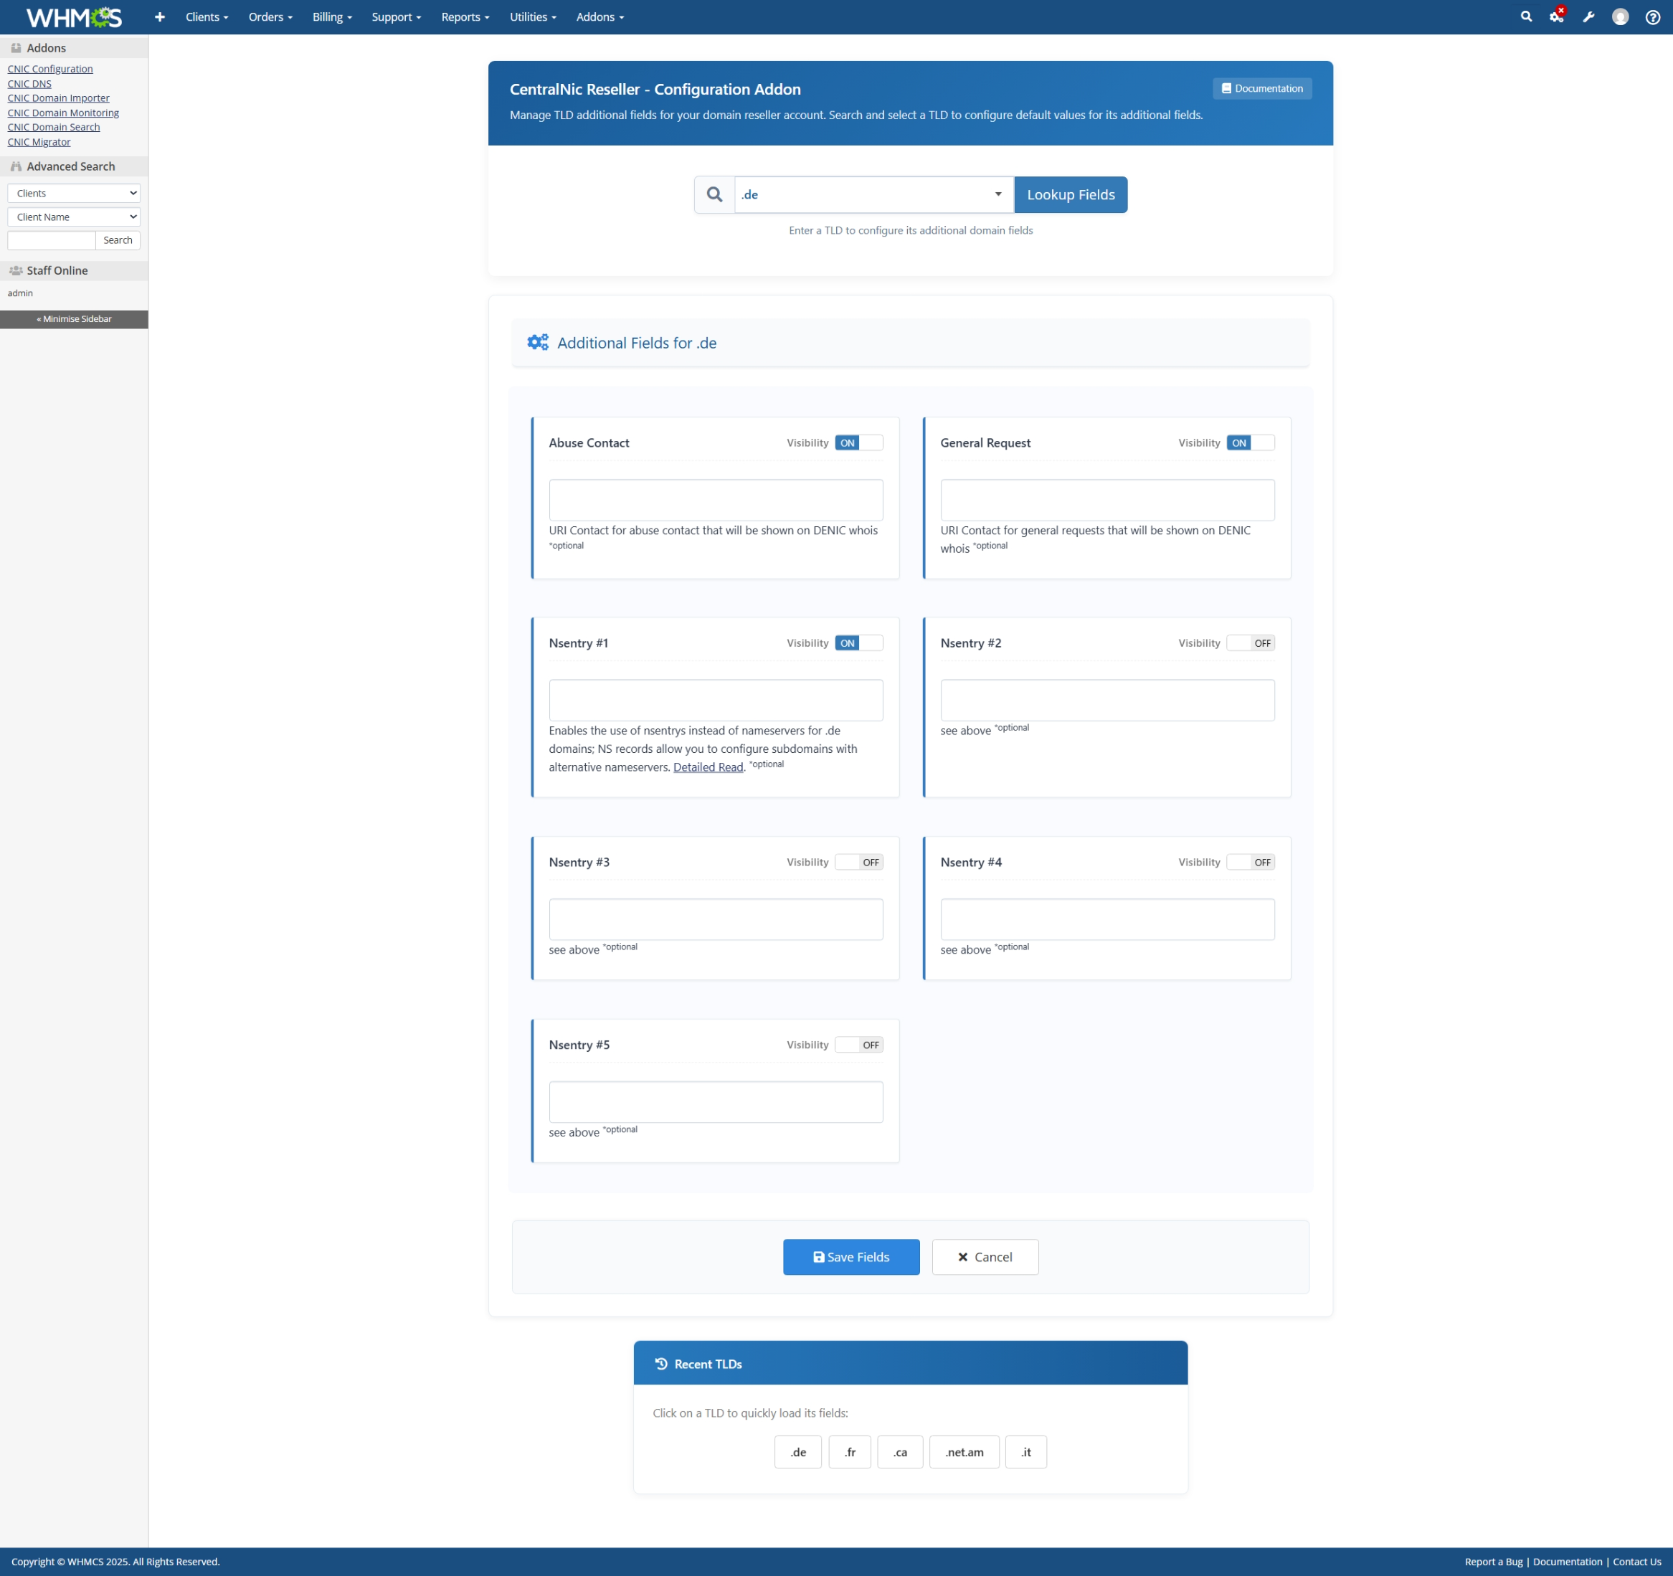Click the 'admin' staff online entry

(20, 293)
